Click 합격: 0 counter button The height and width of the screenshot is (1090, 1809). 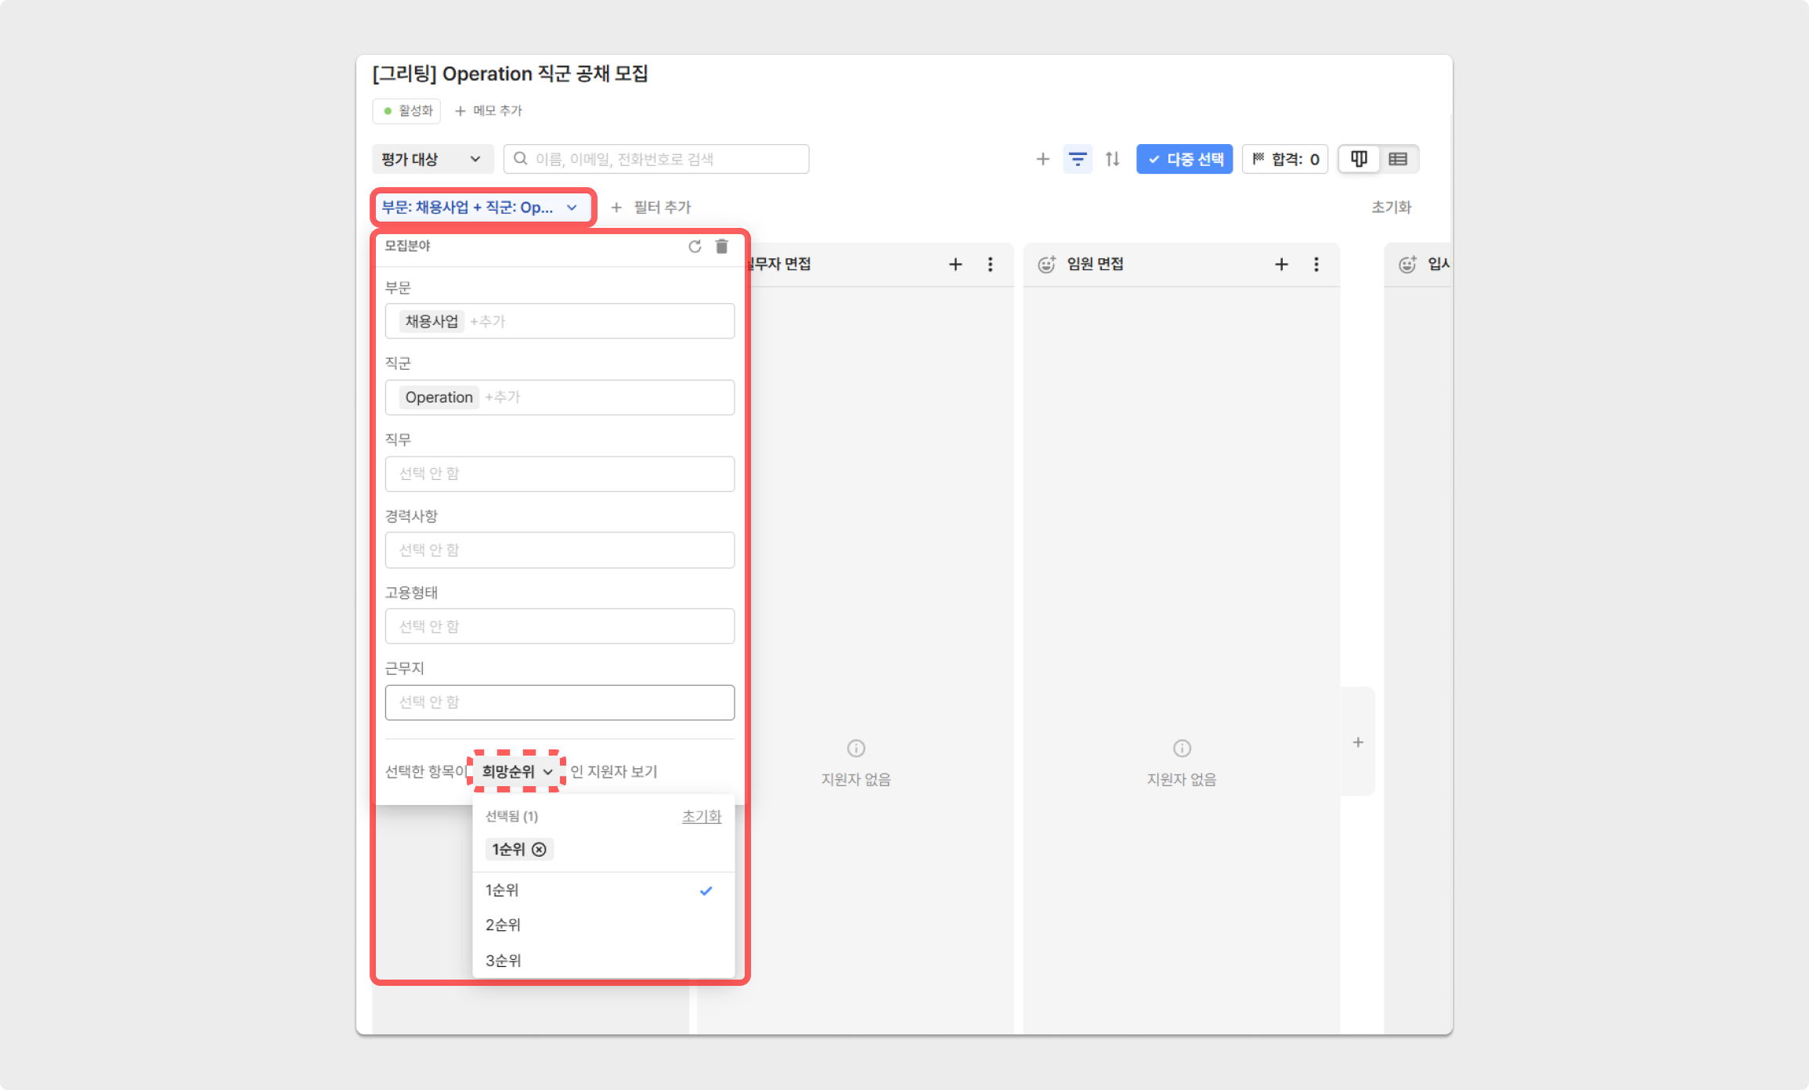1287,159
